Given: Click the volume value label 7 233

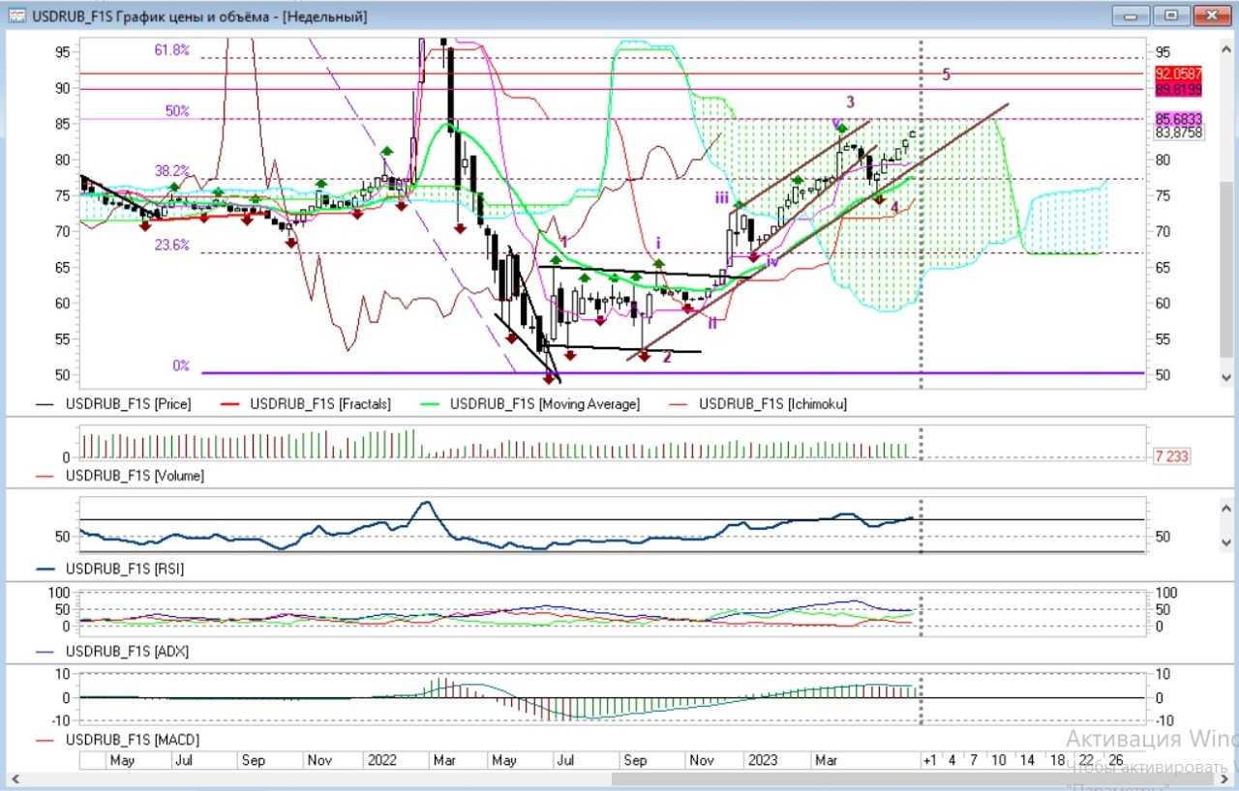Looking at the screenshot, I should coord(1172,455).
